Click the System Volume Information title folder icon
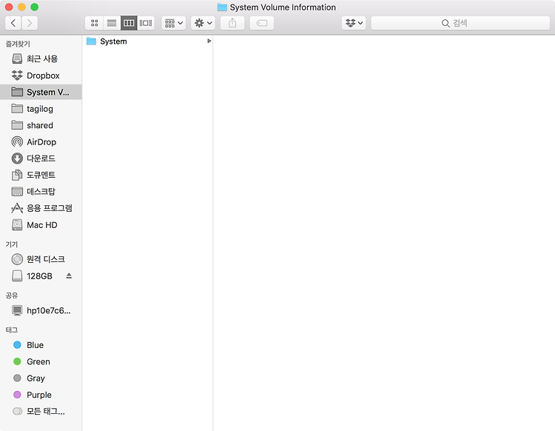 [222, 7]
